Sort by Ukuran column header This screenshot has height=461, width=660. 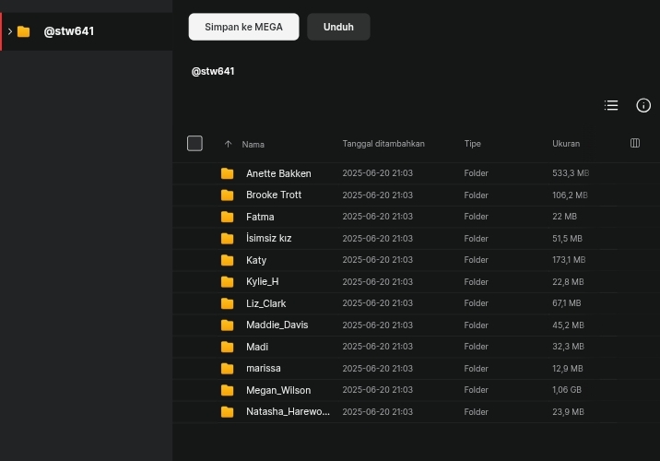[566, 144]
